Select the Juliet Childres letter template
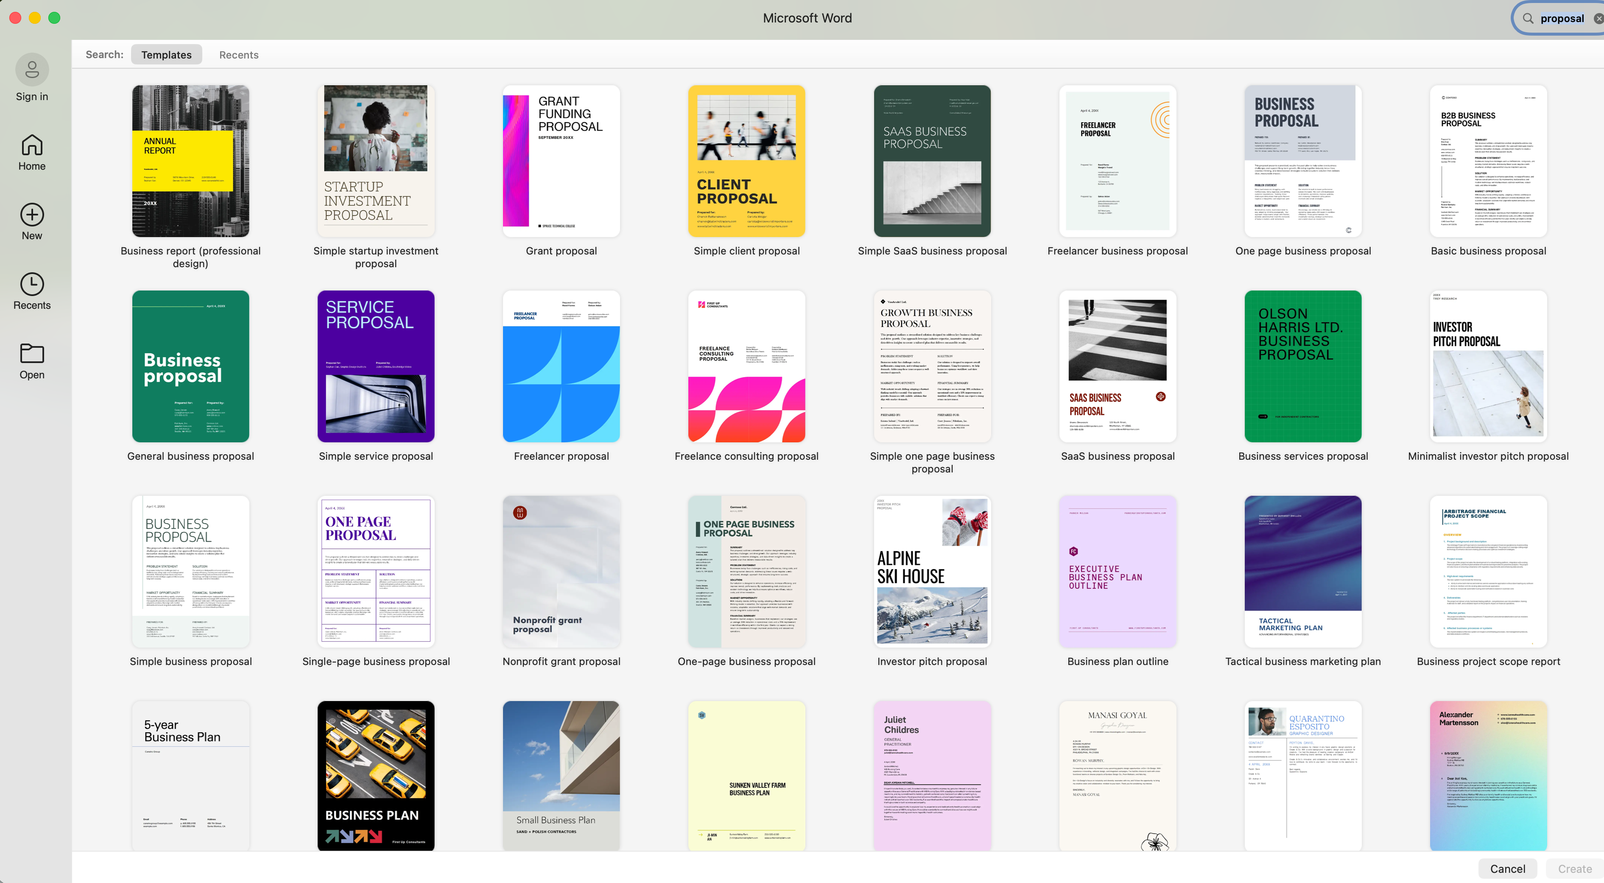Screen dimensions: 1604x883 coord(932,776)
